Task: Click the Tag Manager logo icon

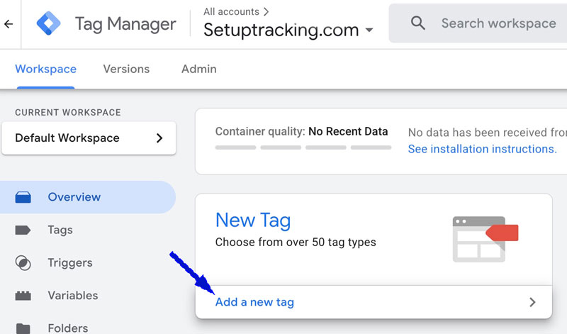Action: click(48, 23)
